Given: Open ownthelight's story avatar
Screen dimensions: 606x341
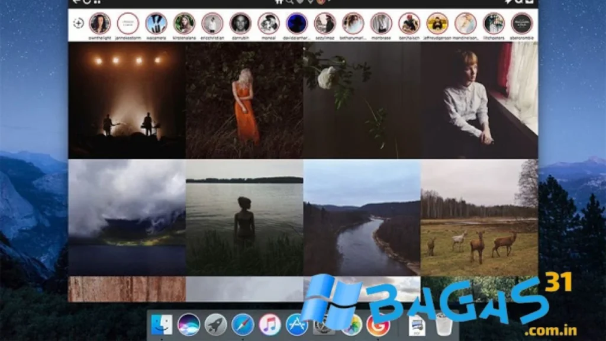Looking at the screenshot, I should [x=99, y=23].
